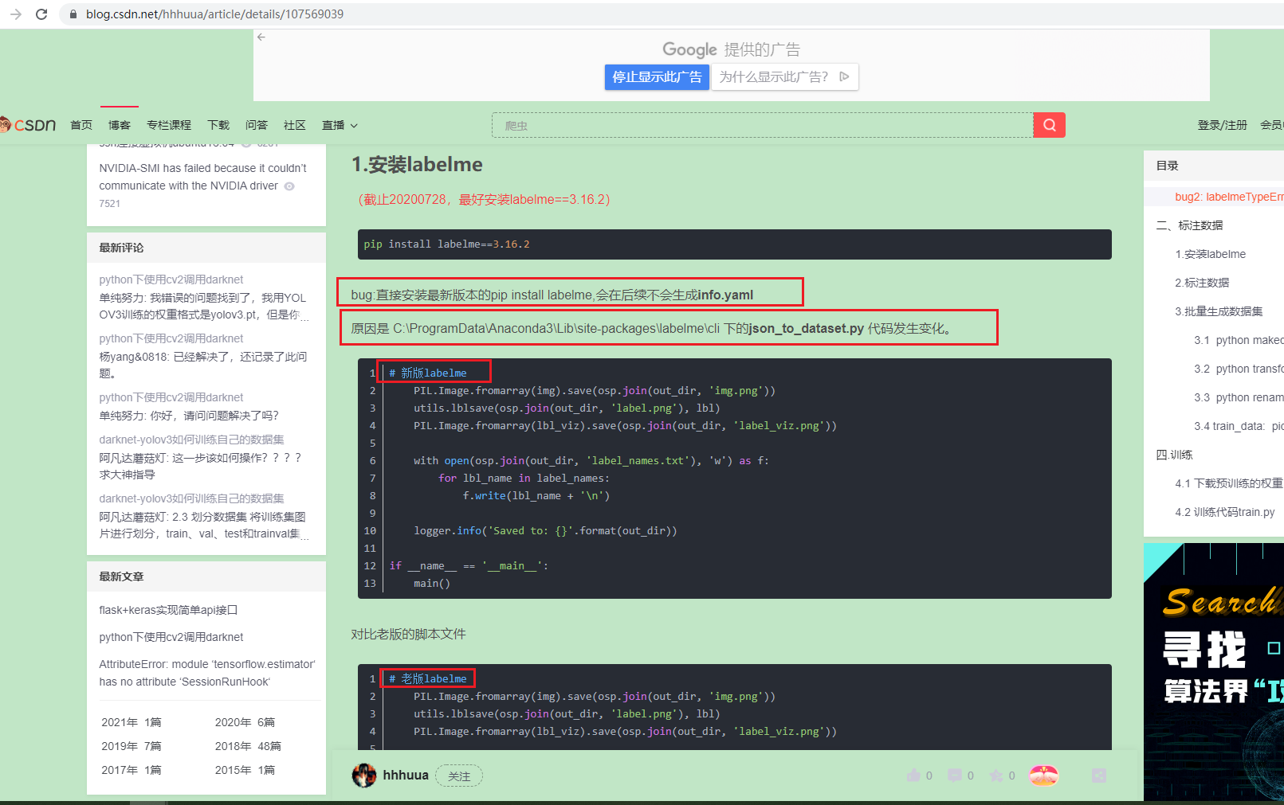Click view-count eye icon beside NVIDIA driver article
This screenshot has height=805, width=1284.
click(289, 186)
